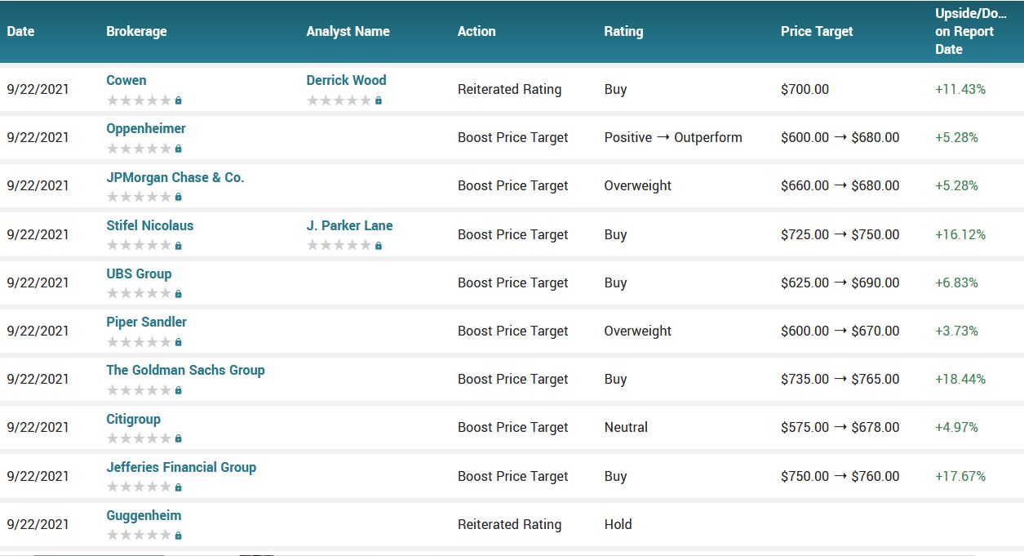This screenshot has height=556, width=1024.
Task: Select the +18.44% upside value
Action: (960, 379)
